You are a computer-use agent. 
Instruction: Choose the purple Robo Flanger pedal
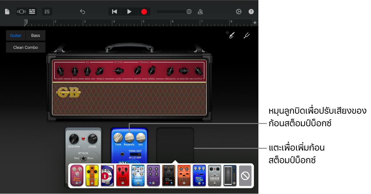click(x=153, y=176)
